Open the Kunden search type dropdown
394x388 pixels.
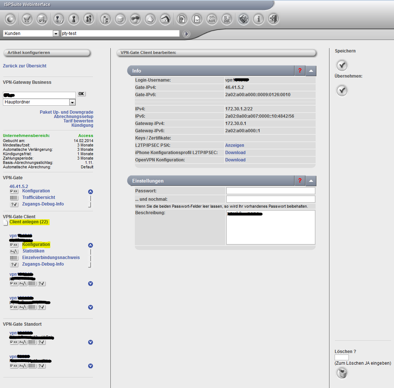[56, 34]
